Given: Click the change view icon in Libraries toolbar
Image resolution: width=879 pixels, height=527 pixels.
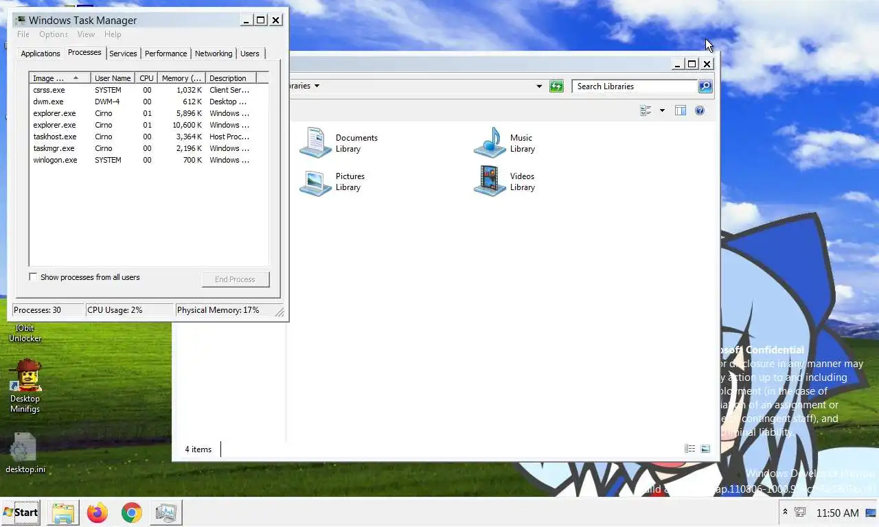Looking at the screenshot, I should [646, 110].
